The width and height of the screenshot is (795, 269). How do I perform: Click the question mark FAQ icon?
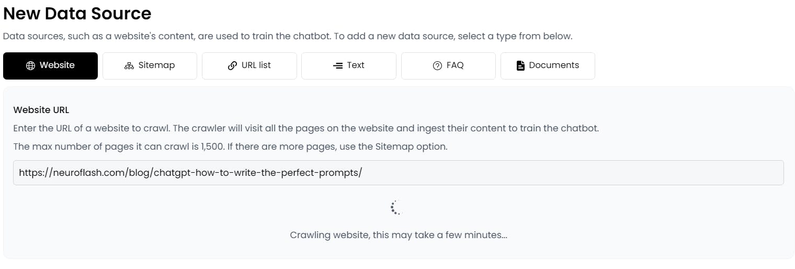[438, 65]
